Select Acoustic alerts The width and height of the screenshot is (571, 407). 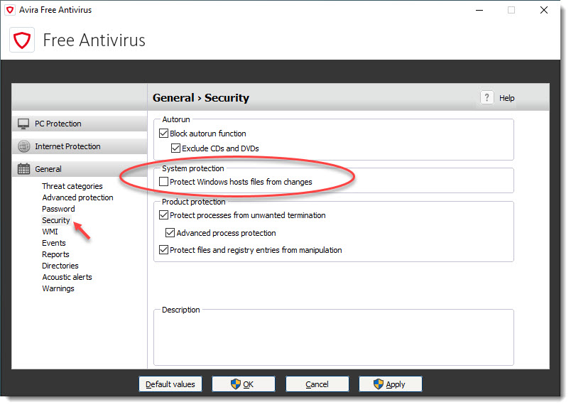(x=67, y=277)
